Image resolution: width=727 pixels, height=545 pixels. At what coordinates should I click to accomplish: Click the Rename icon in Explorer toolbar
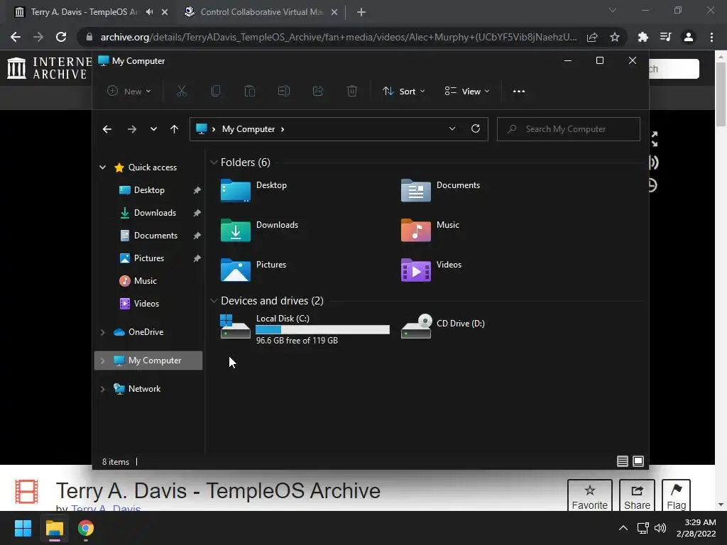[x=284, y=92]
